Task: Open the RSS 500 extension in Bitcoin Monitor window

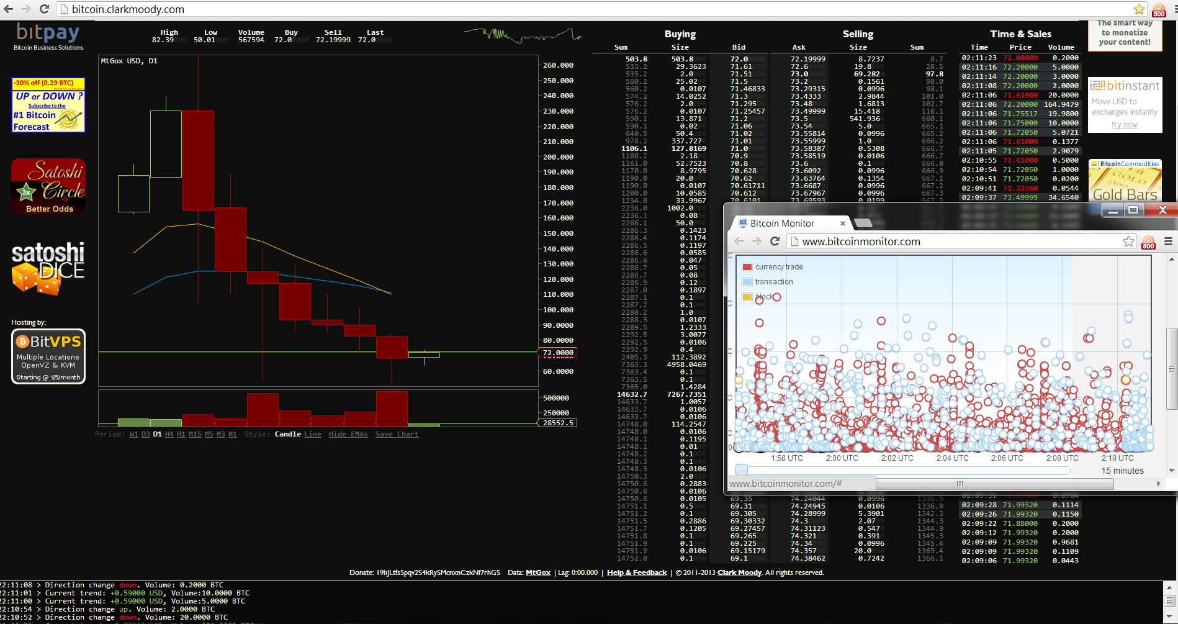Action: point(1148,243)
